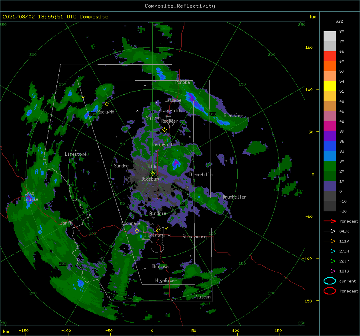360x336 pixels.
Task: Click the red forecast ellipse symbol
Action: 330,291
